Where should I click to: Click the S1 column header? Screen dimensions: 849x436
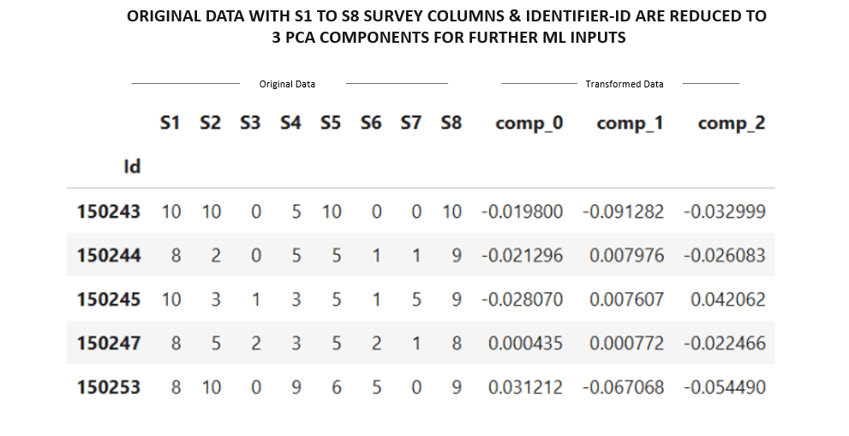coord(170,123)
